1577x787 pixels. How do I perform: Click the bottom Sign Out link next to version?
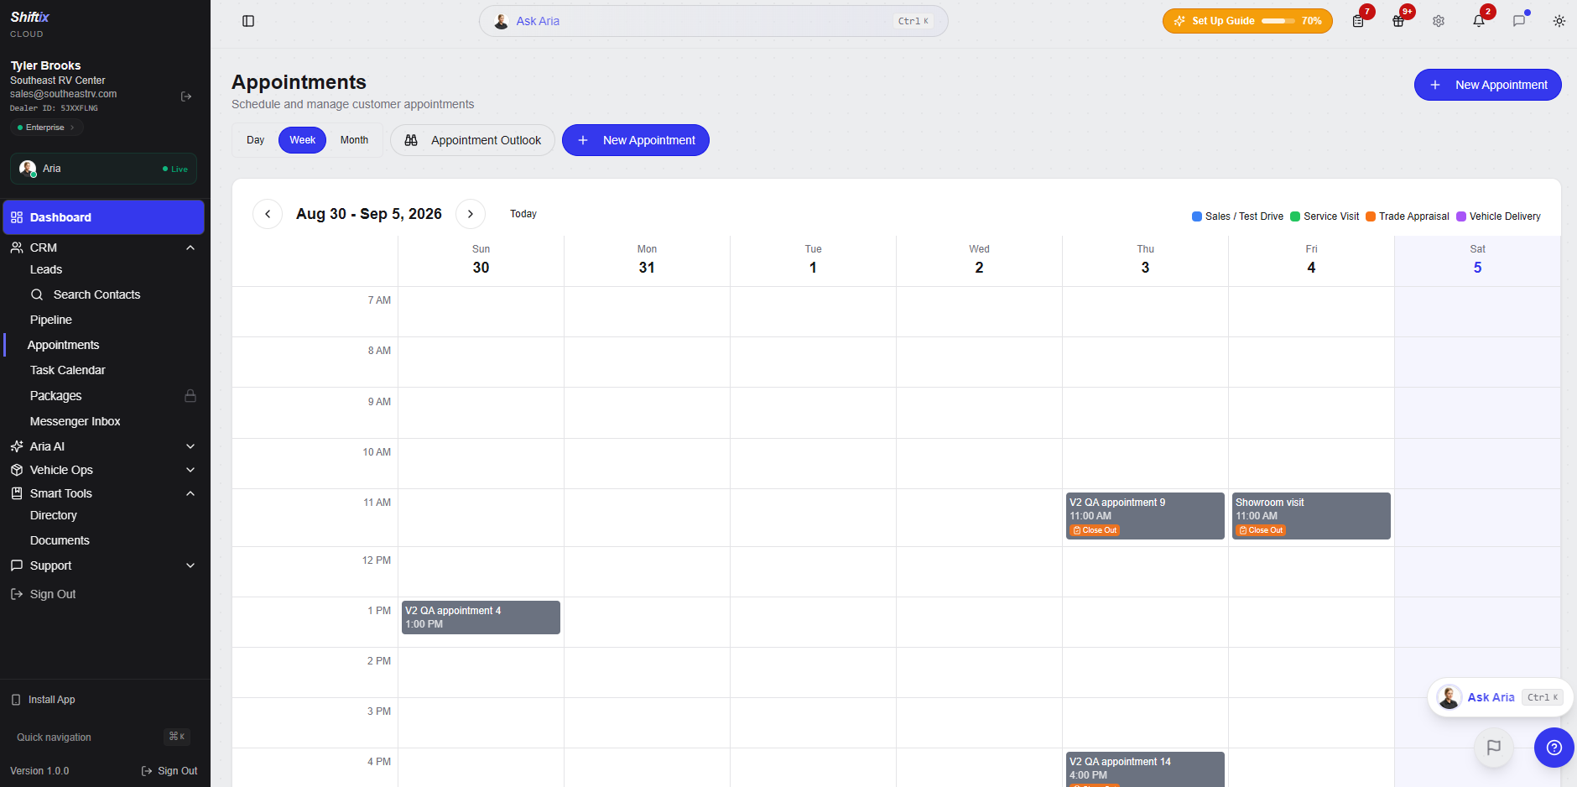pos(169,771)
